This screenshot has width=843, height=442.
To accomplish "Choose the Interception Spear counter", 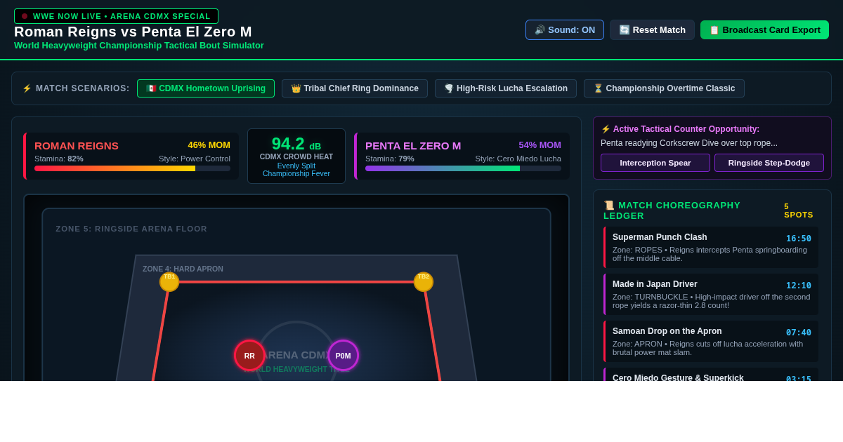I will point(655,163).
